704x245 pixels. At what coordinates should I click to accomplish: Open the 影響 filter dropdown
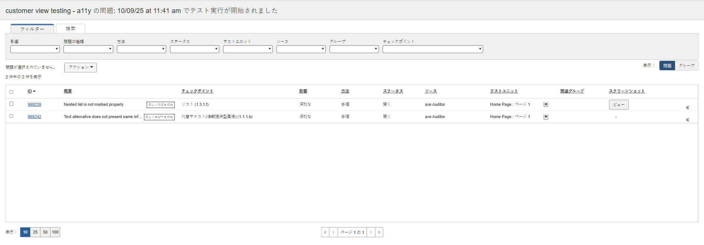(35, 49)
